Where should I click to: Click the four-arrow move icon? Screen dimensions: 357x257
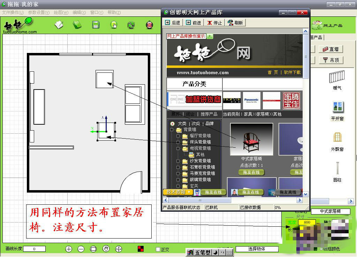click(x=119, y=249)
